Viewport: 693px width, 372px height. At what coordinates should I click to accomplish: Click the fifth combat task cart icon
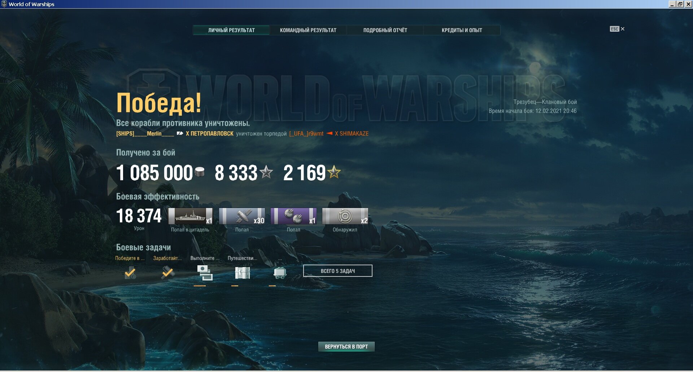[280, 273]
